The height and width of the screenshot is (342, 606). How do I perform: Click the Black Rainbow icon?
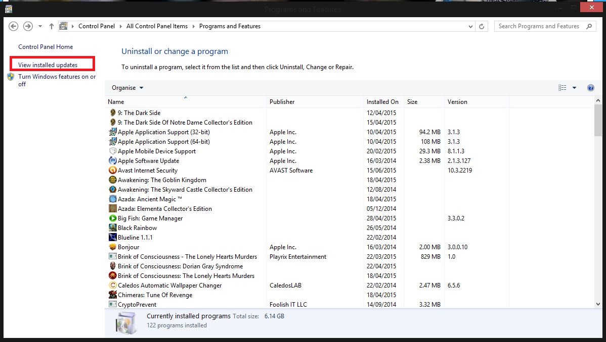coord(112,228)
